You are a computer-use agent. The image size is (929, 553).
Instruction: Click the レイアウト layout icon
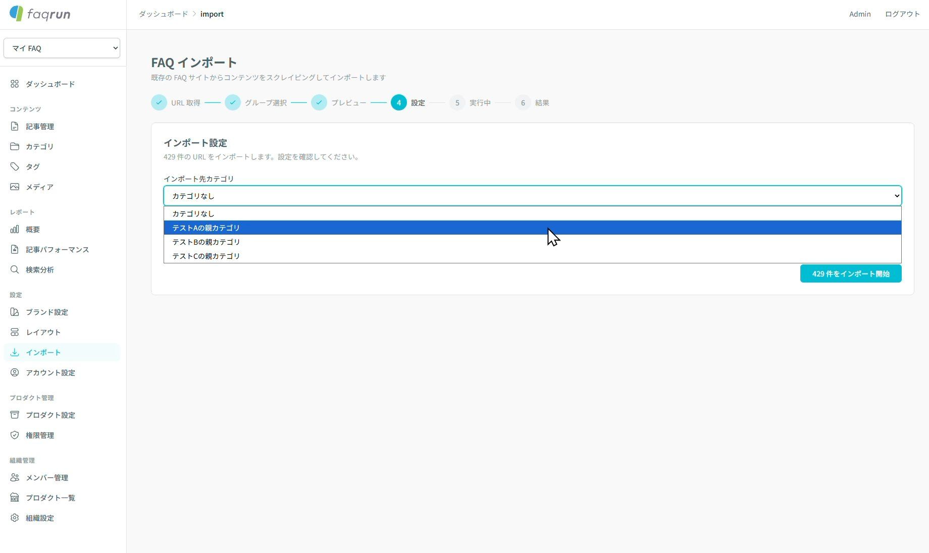click(x=15, y=332)
